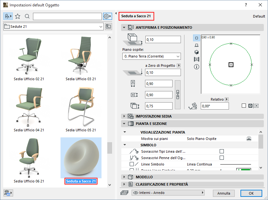This screenshot has width=268, height=200.
Task: Select the Seduta a Sacco 21 thumbnail
Action: coord(81,158)
